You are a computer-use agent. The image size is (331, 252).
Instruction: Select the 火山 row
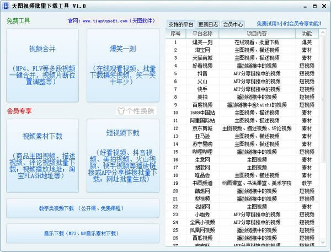pyautogui.click(x=242, y=81)
